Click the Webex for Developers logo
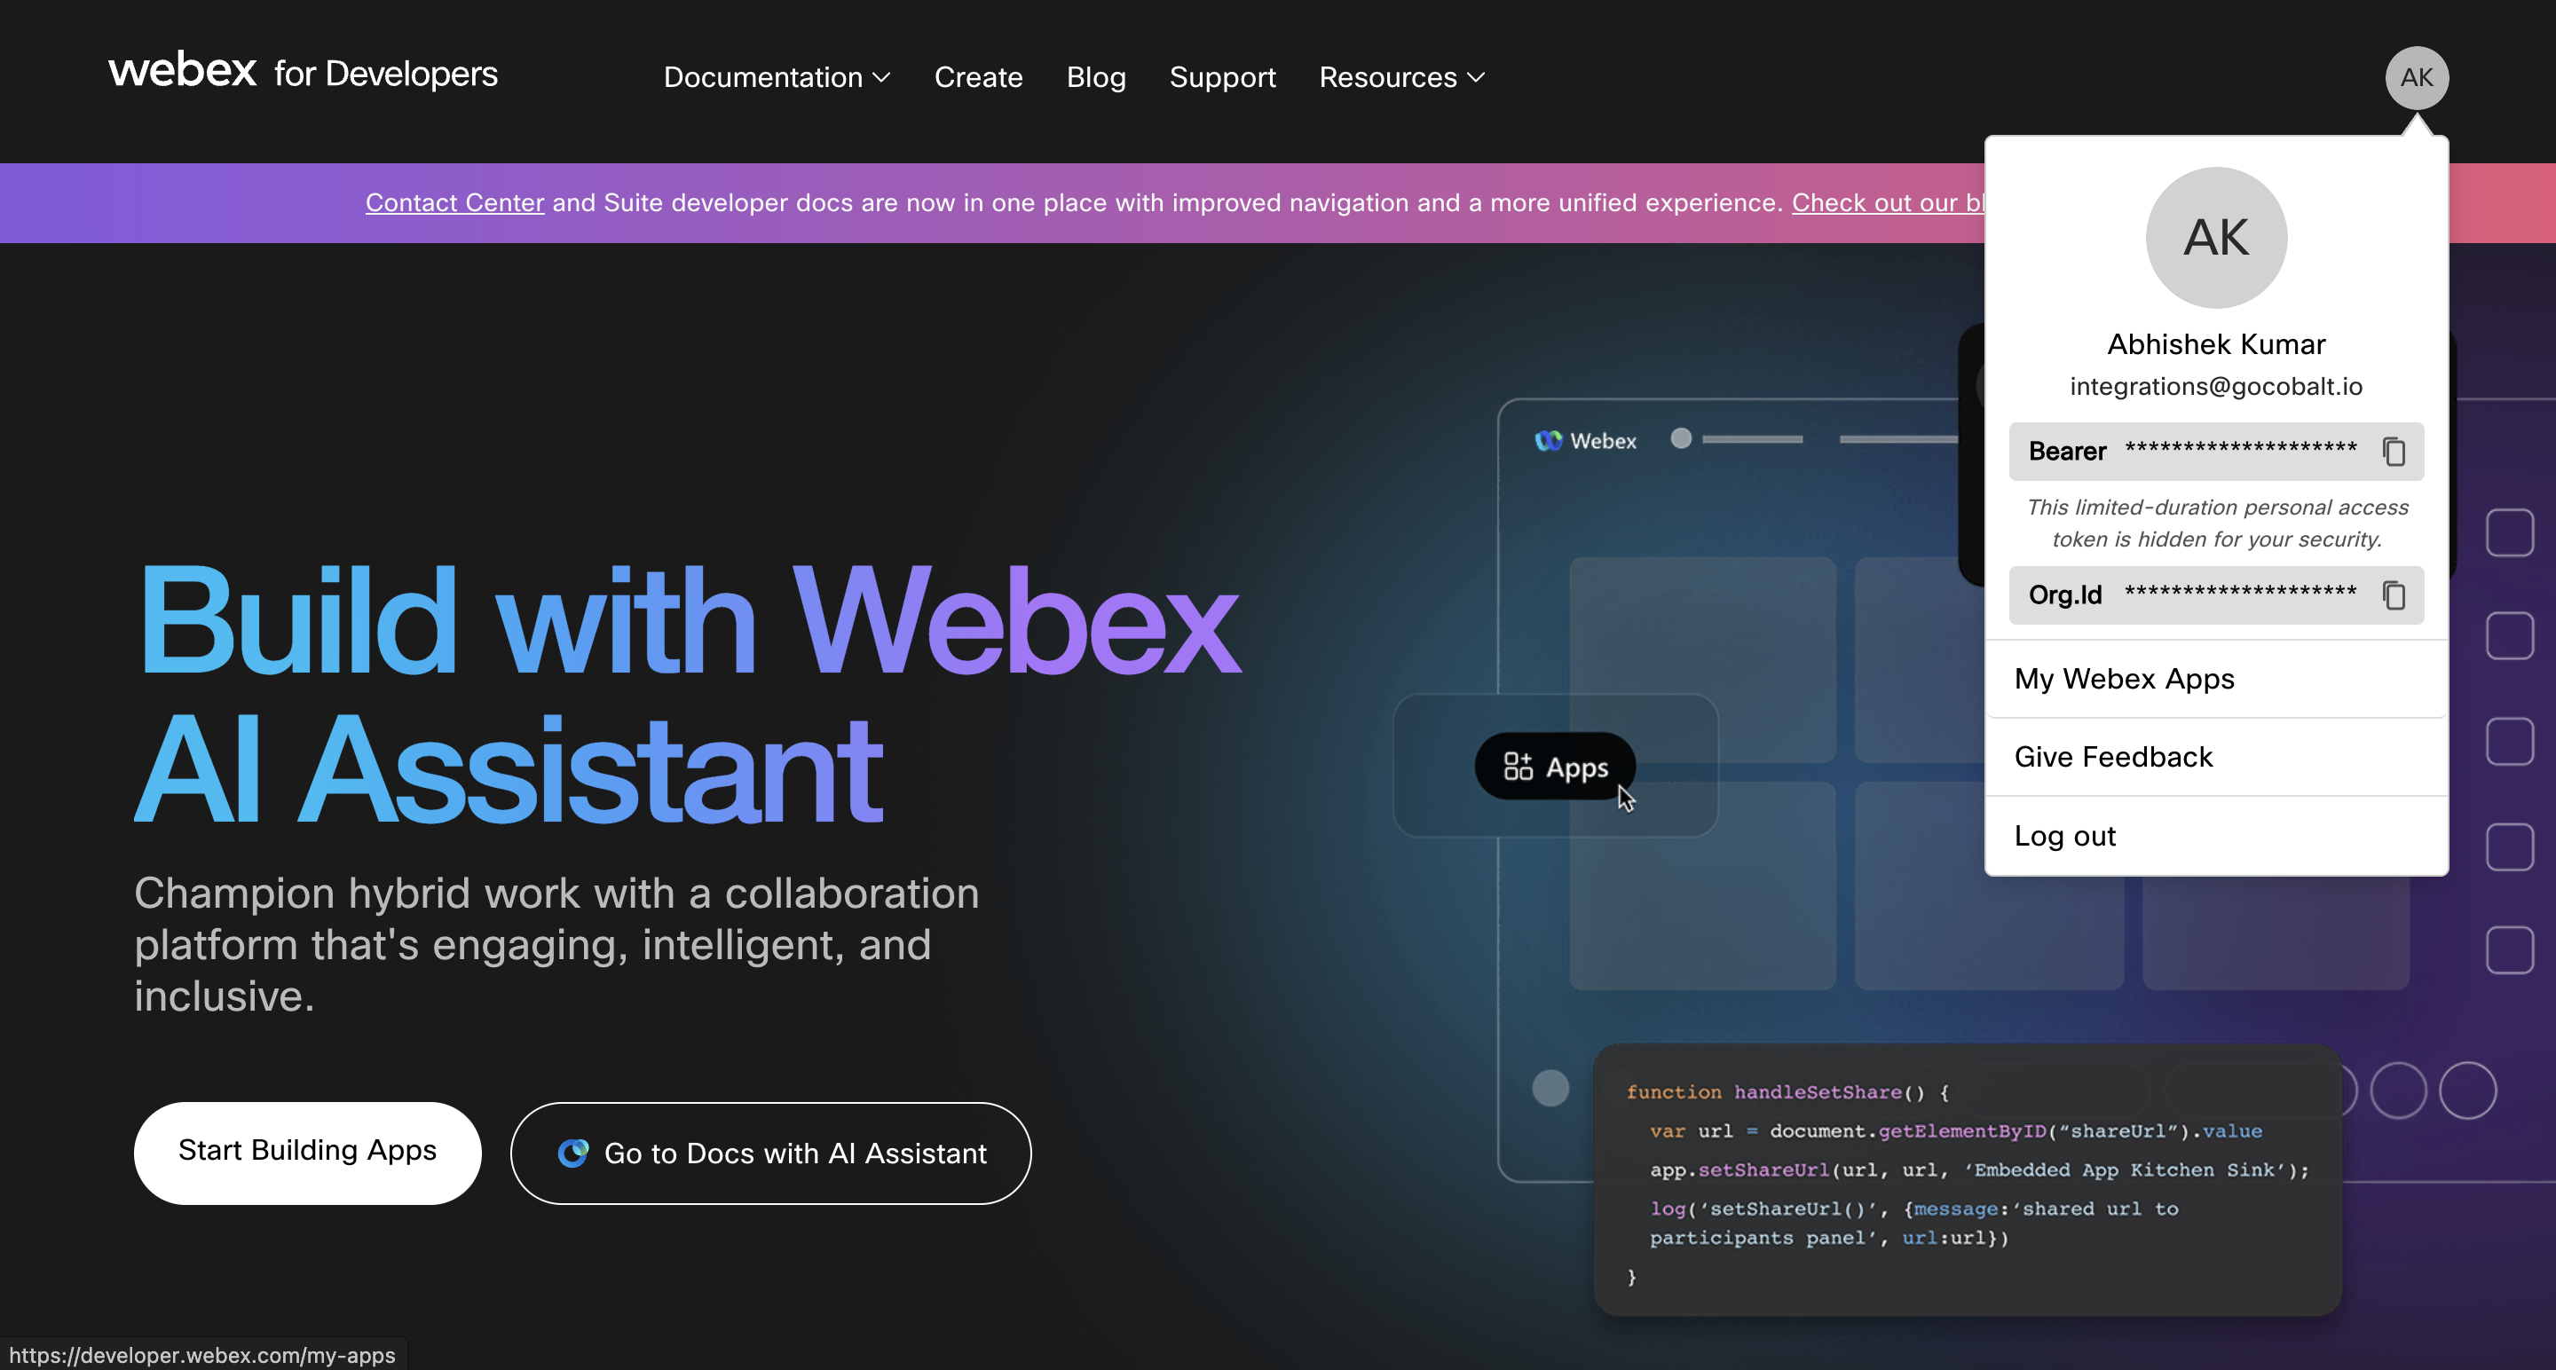2556x1370 pixels. (x=303, y=73)
